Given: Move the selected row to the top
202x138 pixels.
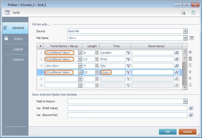Looking at the screenshot, I should [190, 65].
